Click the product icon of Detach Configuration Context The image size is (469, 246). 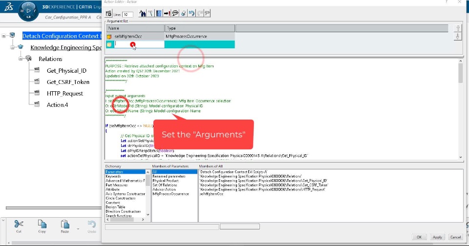[x=12, y=35]
